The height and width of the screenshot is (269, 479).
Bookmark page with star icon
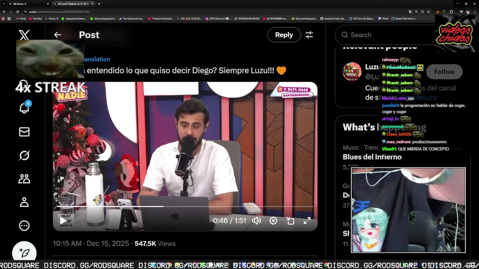click(x=428, y=12)
